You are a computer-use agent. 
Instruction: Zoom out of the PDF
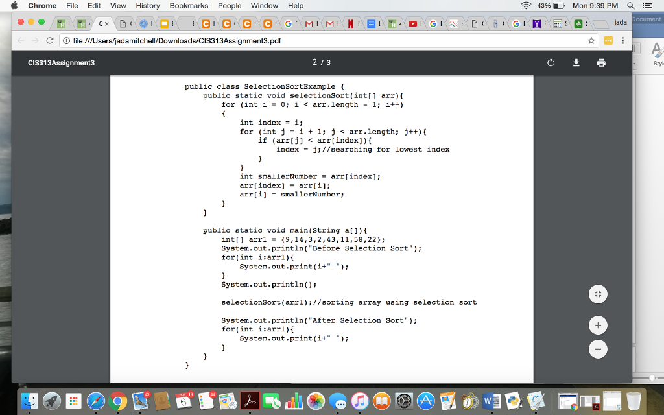tap(597, 349)
